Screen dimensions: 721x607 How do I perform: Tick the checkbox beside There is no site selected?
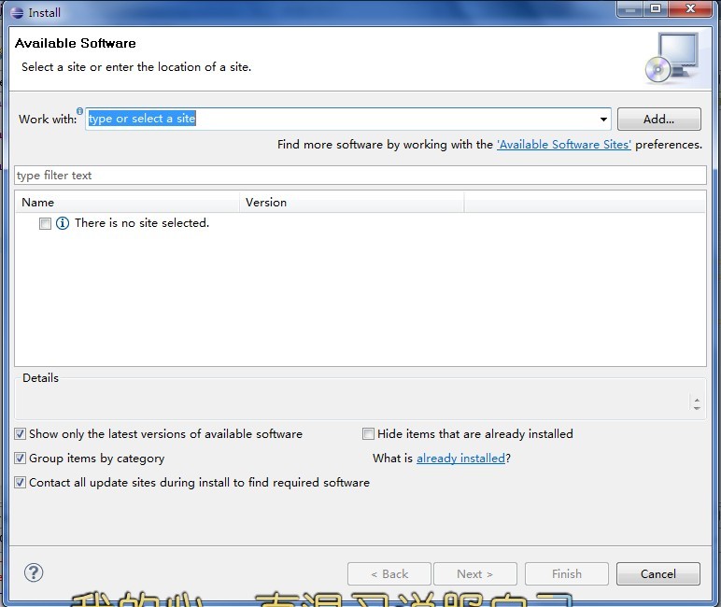[45, 224]
